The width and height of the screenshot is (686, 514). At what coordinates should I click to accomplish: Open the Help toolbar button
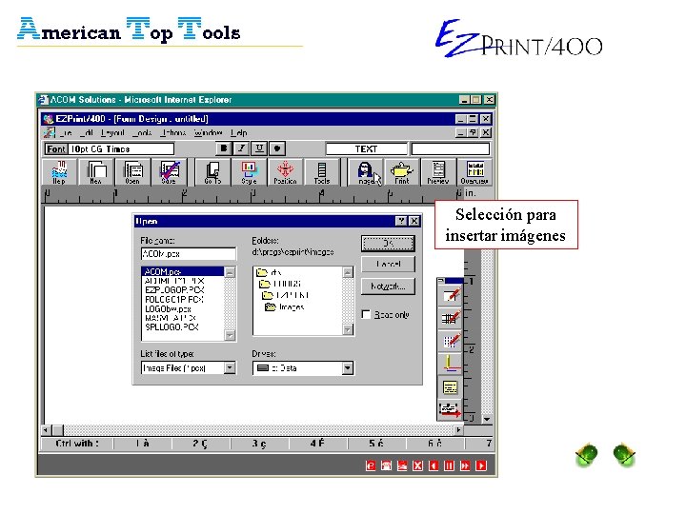(x=59, y=172)
